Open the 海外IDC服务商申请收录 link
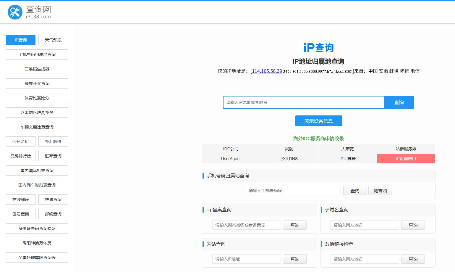 pos(319,139)
